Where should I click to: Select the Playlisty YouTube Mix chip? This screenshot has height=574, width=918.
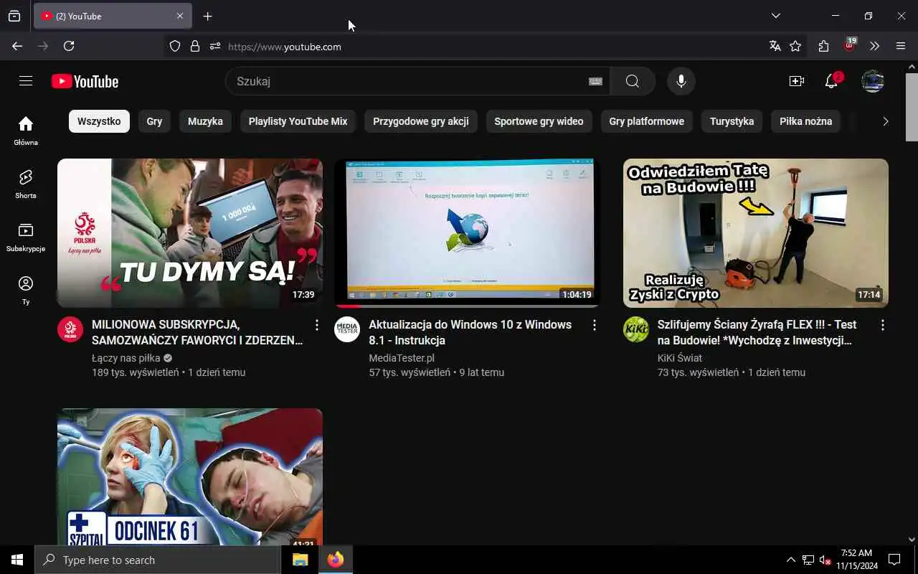pyautogui.click(x=298, y=121)
